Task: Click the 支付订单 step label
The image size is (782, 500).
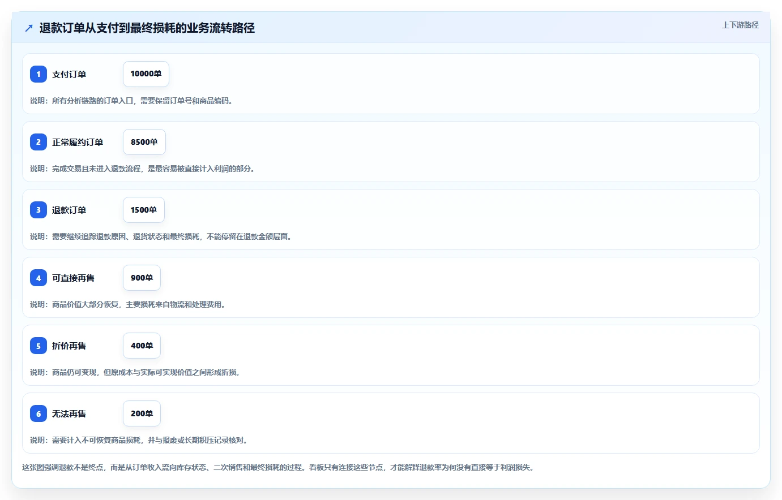Action: point(69,74)
